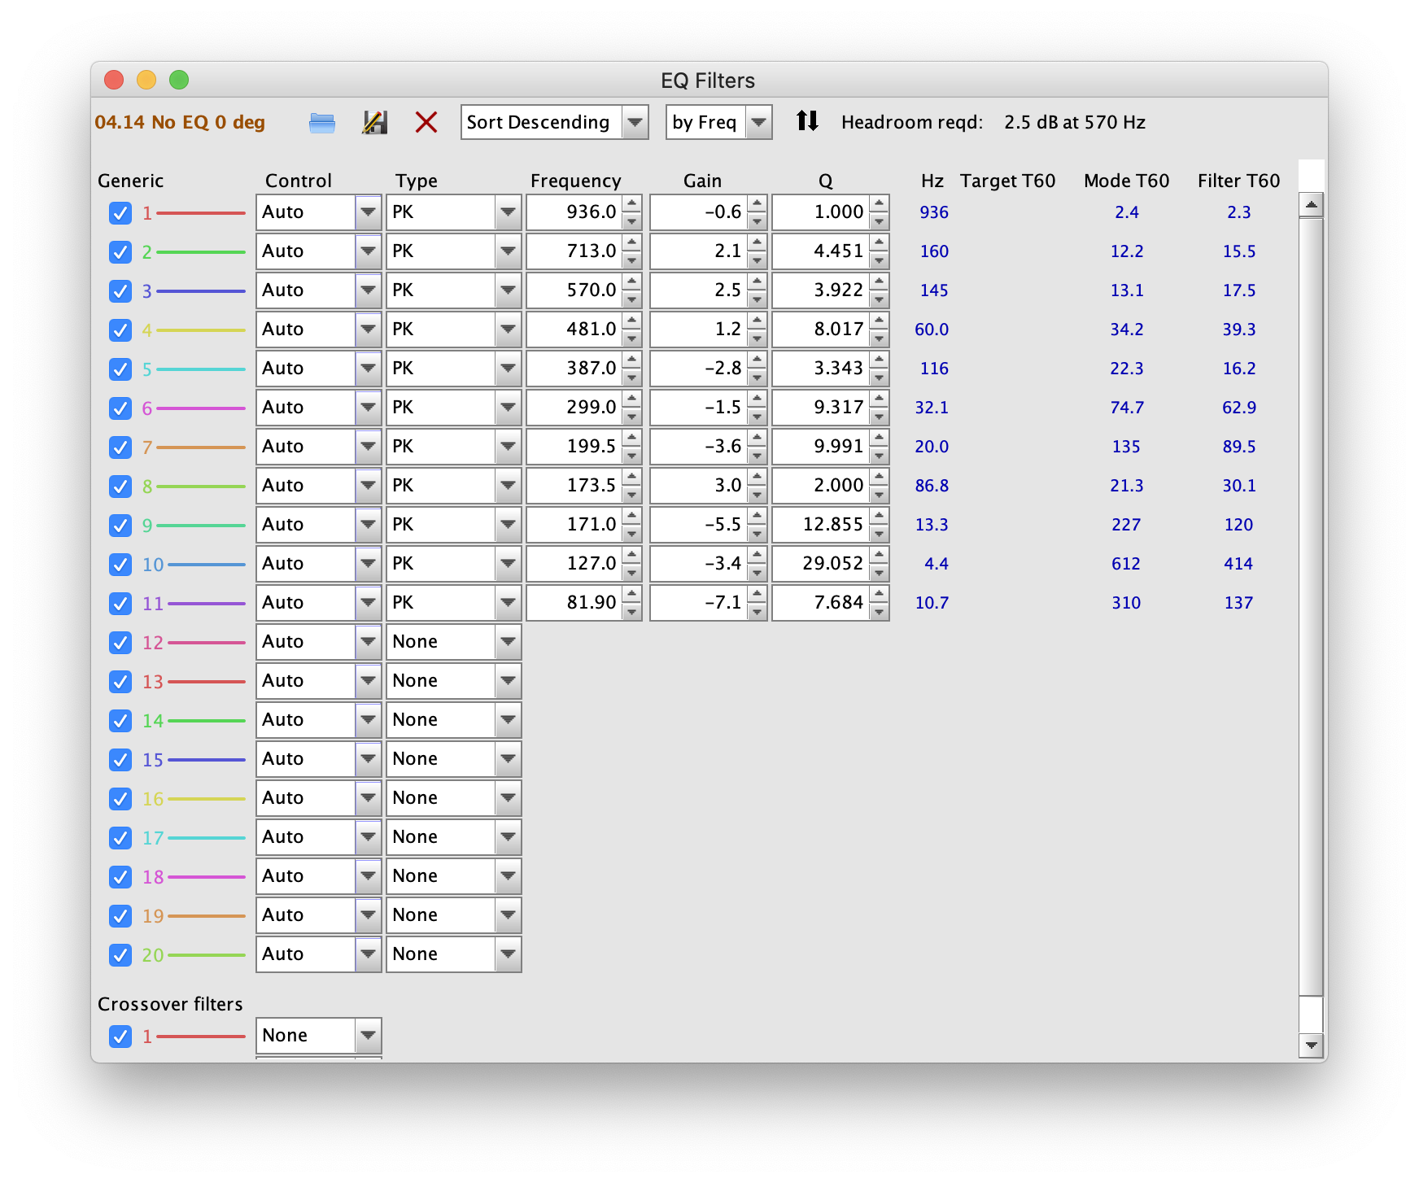Viewport: 1419px width, 1183px height.
Task: Click headroom text 2.5 dB at 570 Hz
Action: tap(1074, 122)
